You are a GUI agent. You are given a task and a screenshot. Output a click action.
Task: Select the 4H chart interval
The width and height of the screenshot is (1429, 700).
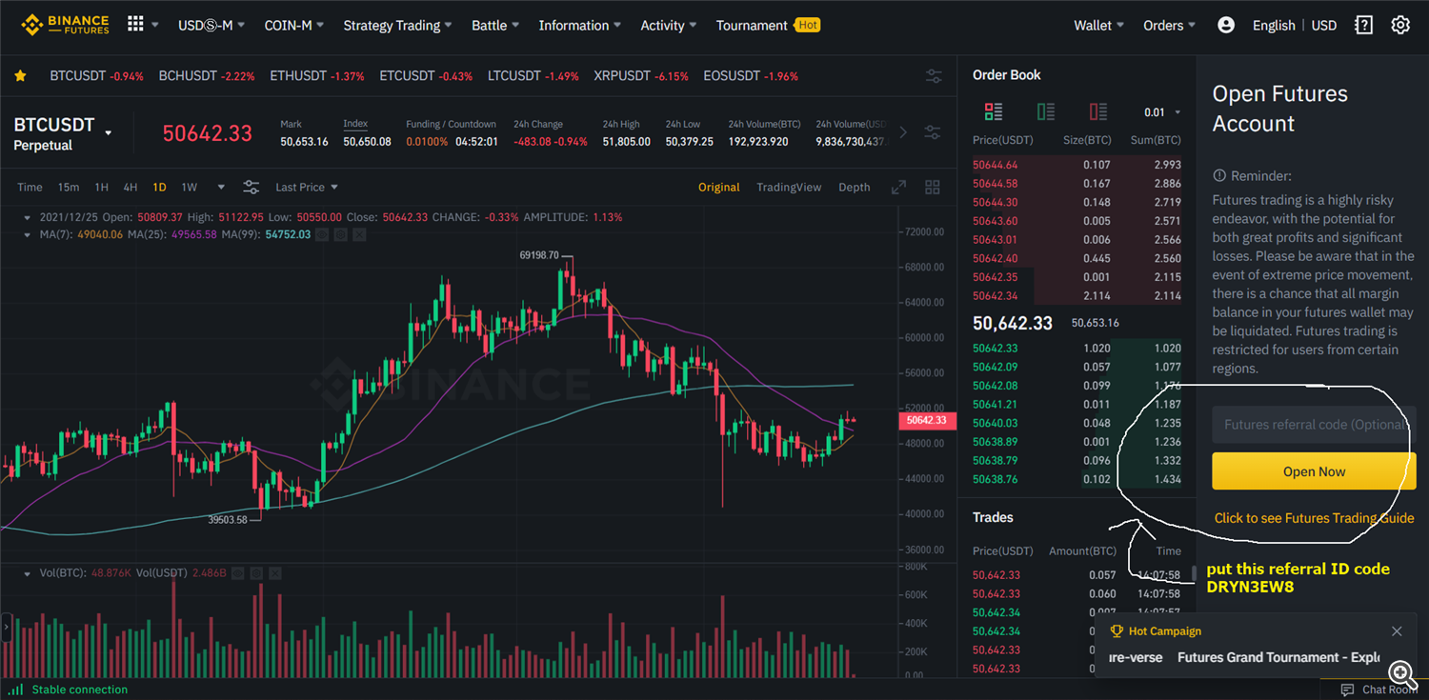pos(131,188)
